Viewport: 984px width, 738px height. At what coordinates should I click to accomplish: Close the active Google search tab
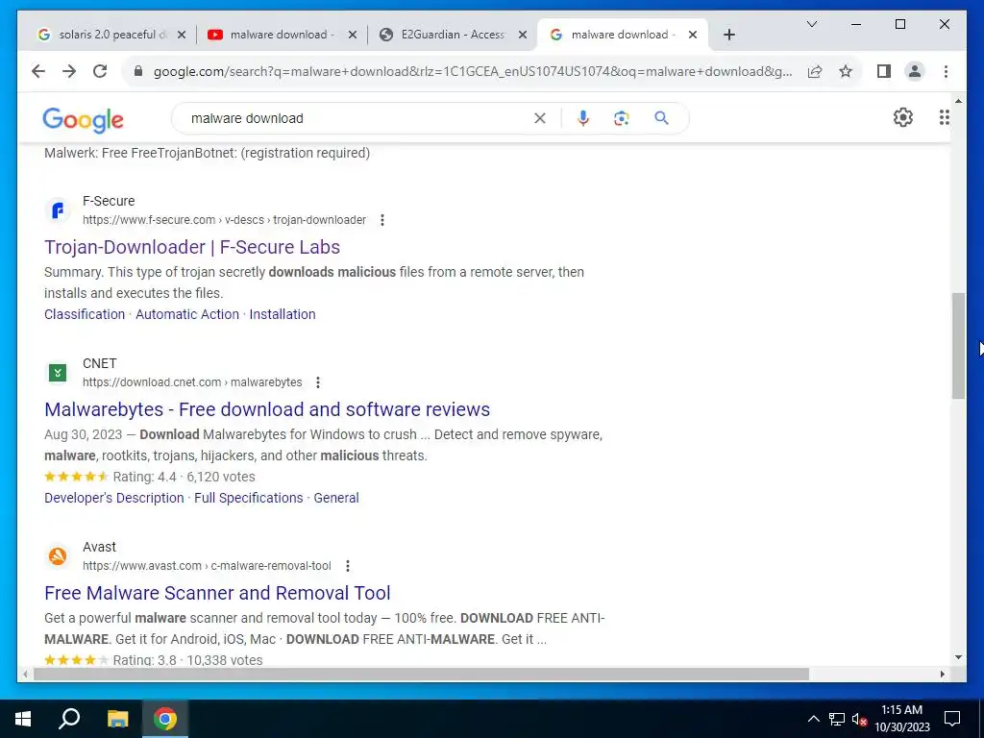pyautogui.click(x=693, y=35)
